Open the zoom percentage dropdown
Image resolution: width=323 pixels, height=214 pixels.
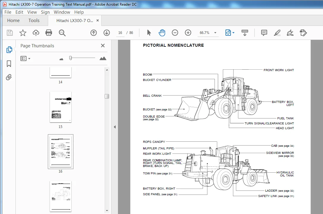pos(215,33)
